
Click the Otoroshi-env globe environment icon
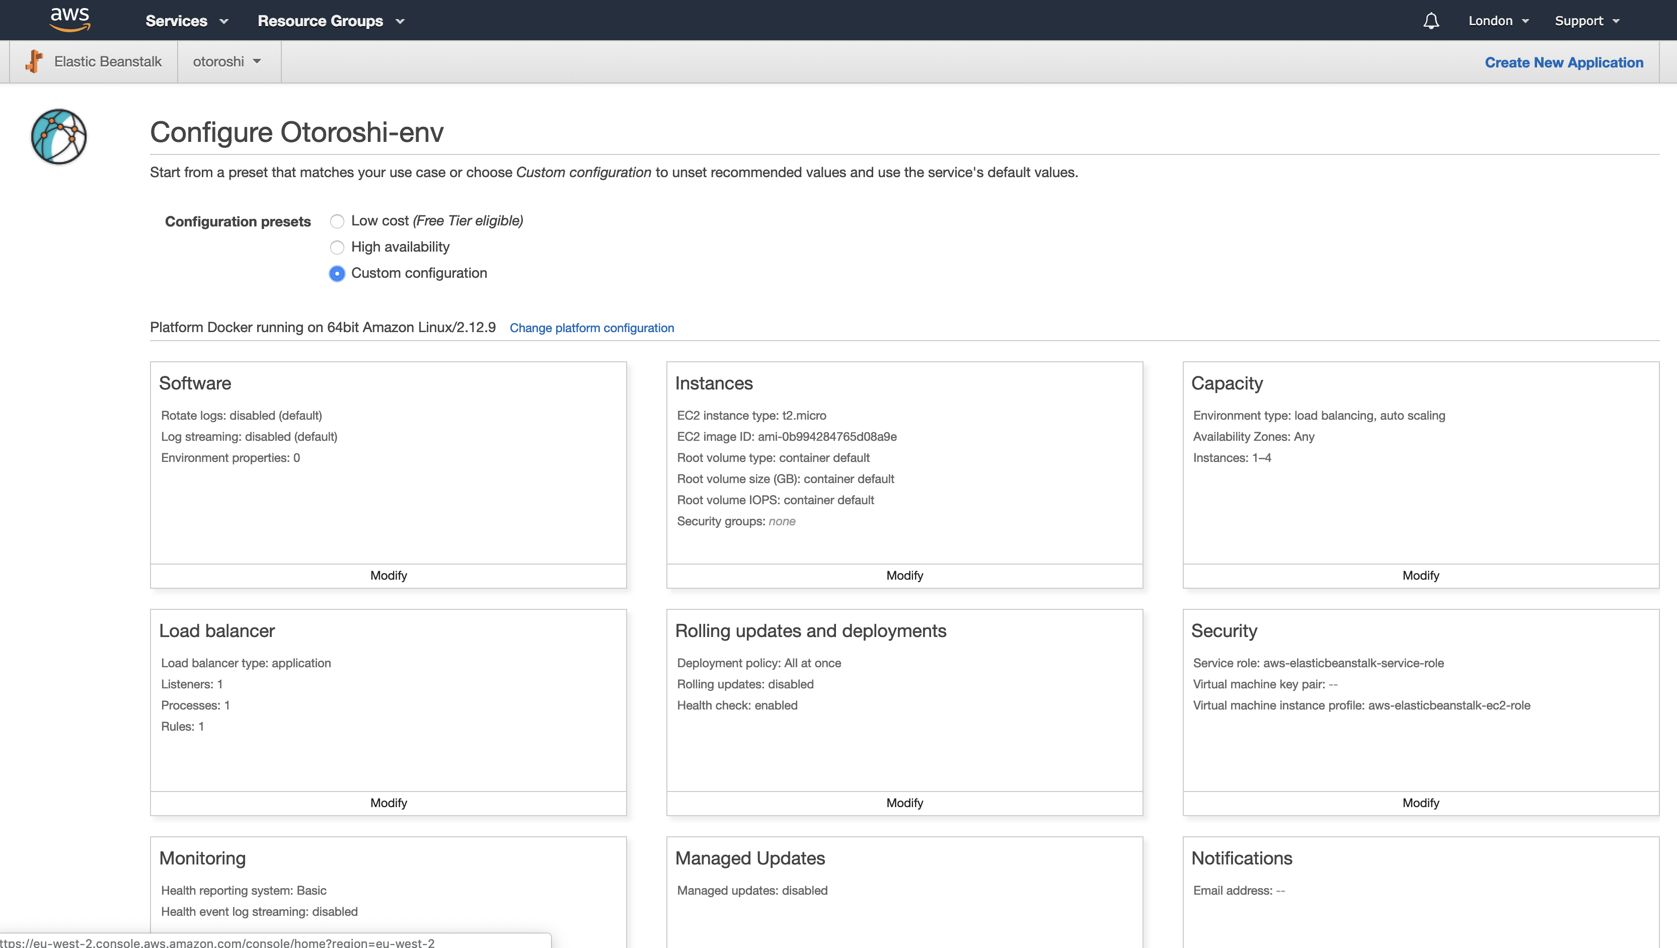click(x=58, y=137)
